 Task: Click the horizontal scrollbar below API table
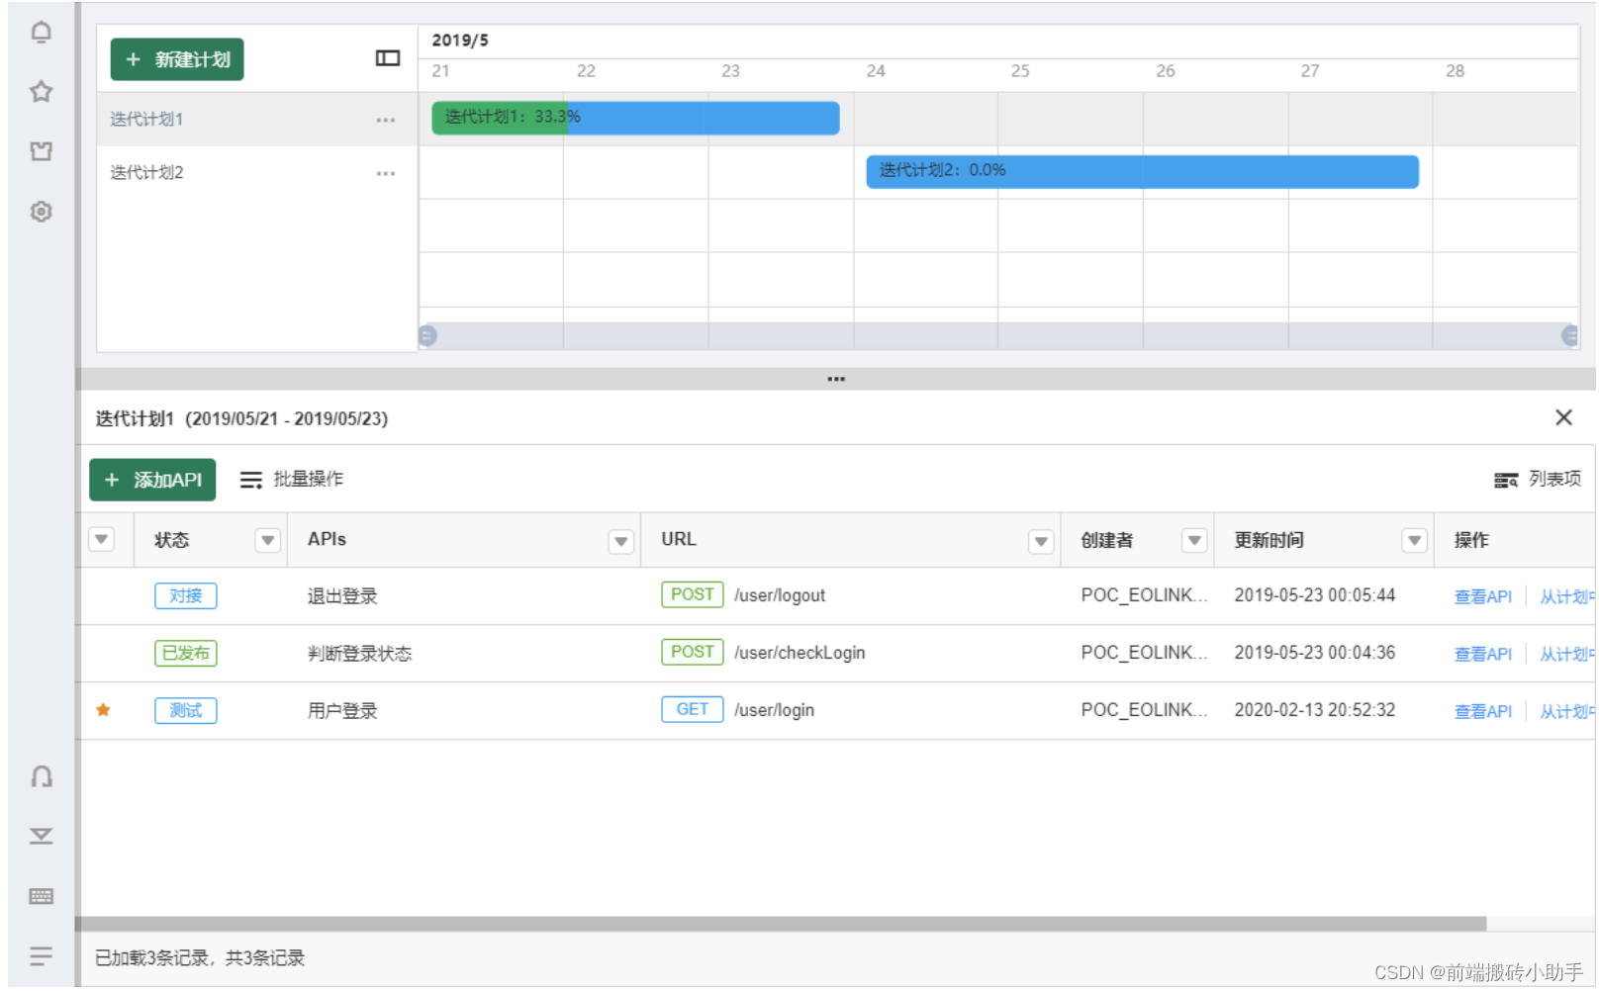[x=784, y=924]
